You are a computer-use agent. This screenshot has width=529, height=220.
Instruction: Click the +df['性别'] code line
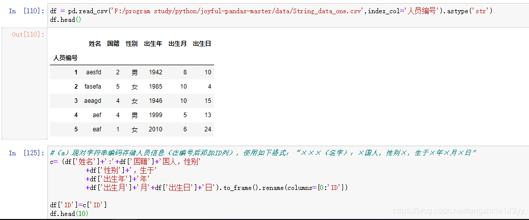pos(121,171)
